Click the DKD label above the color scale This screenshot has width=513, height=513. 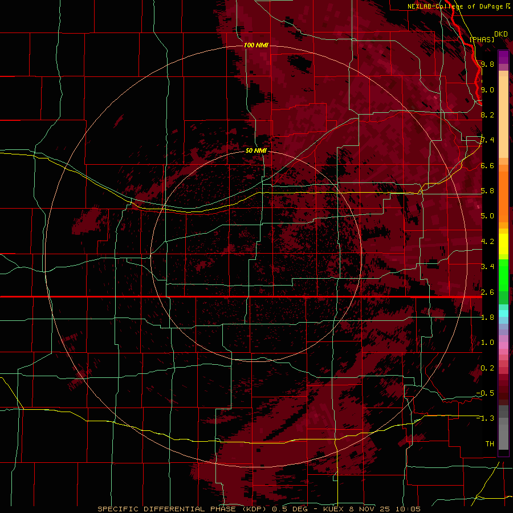pos(501,34)
